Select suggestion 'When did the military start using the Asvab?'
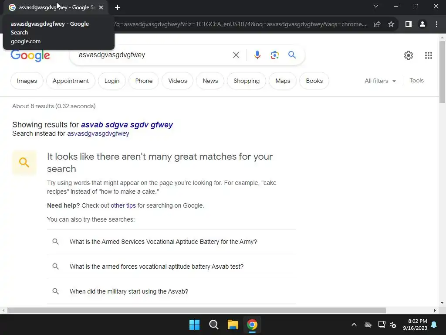446x335 pixels. [x=172, y=291]
